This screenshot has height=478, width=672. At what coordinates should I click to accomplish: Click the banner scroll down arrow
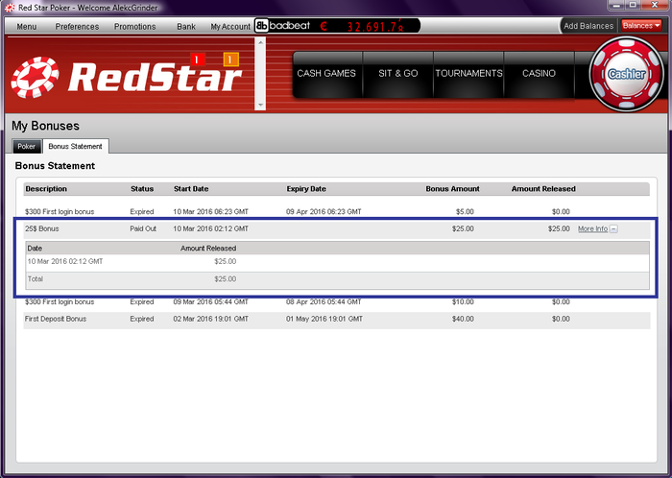260,105
